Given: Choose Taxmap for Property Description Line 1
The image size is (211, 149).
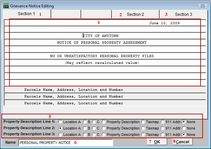Looking at the screenshot, I should coord(143,122).
